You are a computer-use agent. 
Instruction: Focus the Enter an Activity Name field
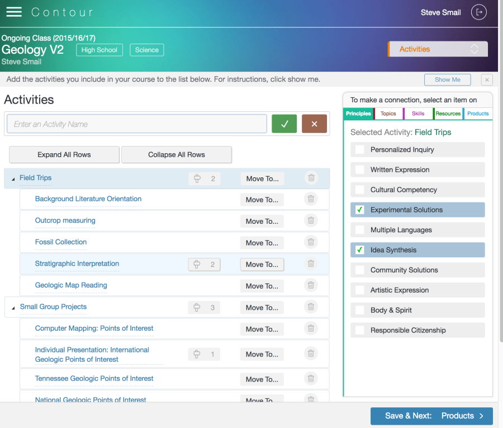(136, 124)
